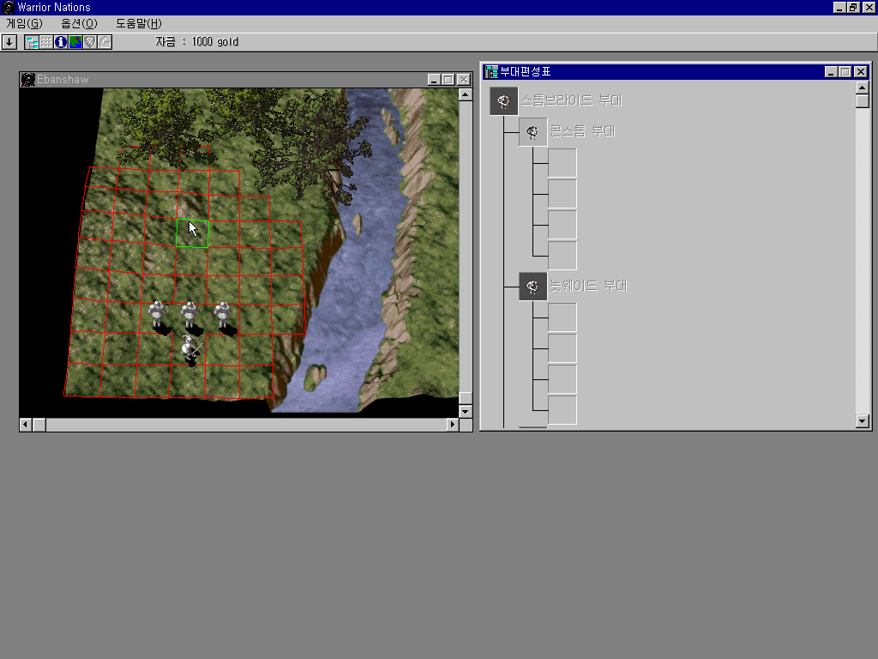This screenshot has height=659, width=878.
Task: Select third empty slot under 눗웨이드 부대
Action: point(562,379)
